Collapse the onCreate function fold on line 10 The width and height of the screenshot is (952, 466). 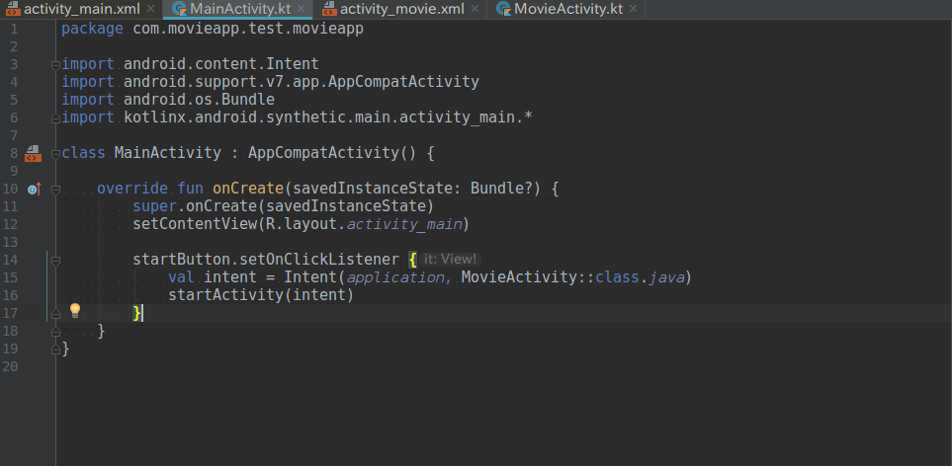[x=55, y=190]
